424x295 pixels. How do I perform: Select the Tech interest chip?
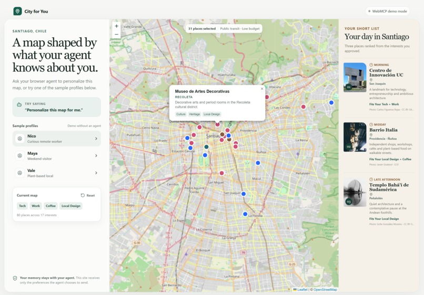pos(23,206)
